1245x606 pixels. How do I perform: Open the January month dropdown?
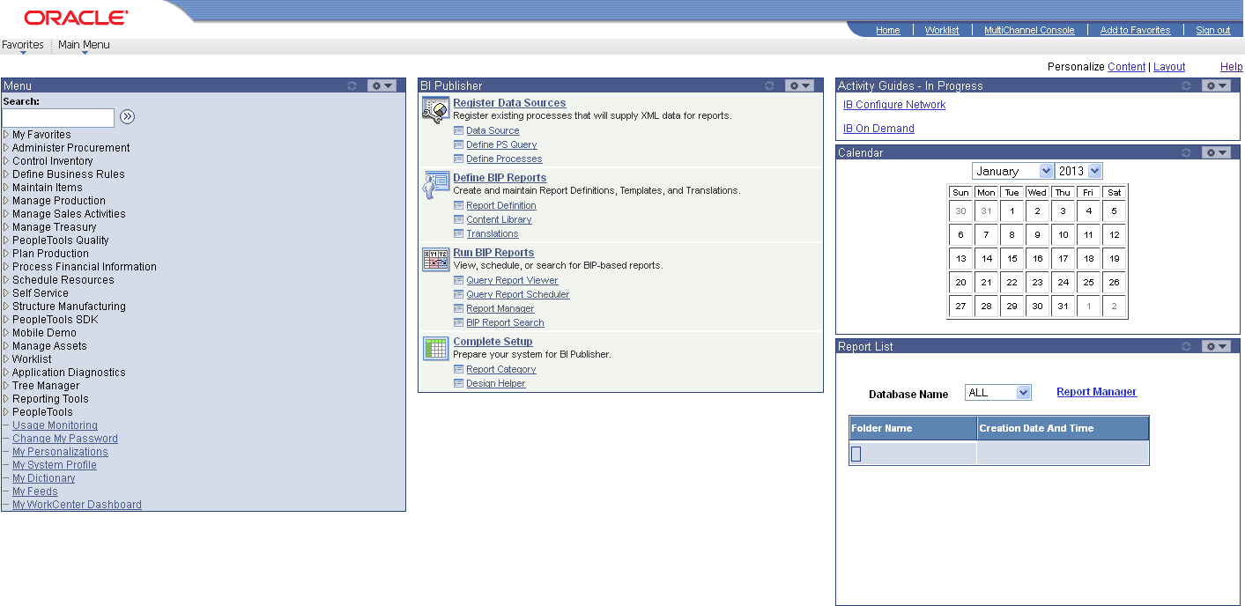pos(1012,170)
